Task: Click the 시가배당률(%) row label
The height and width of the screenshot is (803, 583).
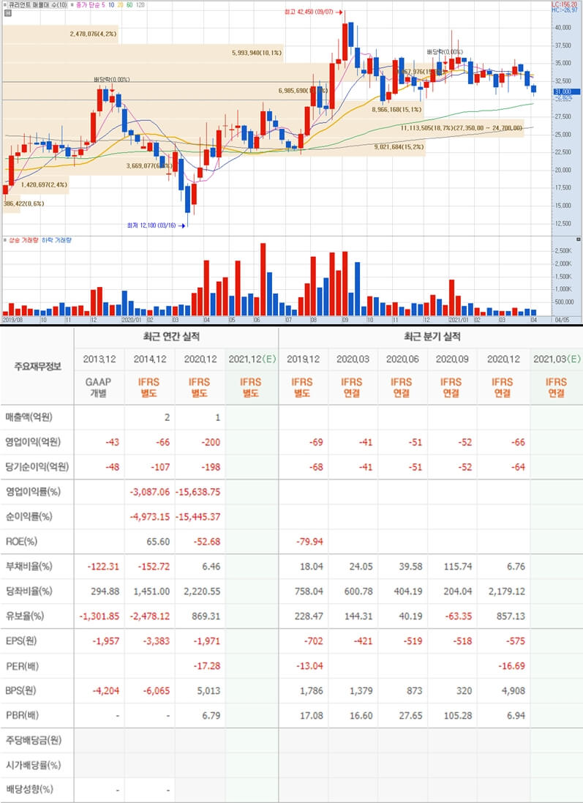Action: pos(33,765)
